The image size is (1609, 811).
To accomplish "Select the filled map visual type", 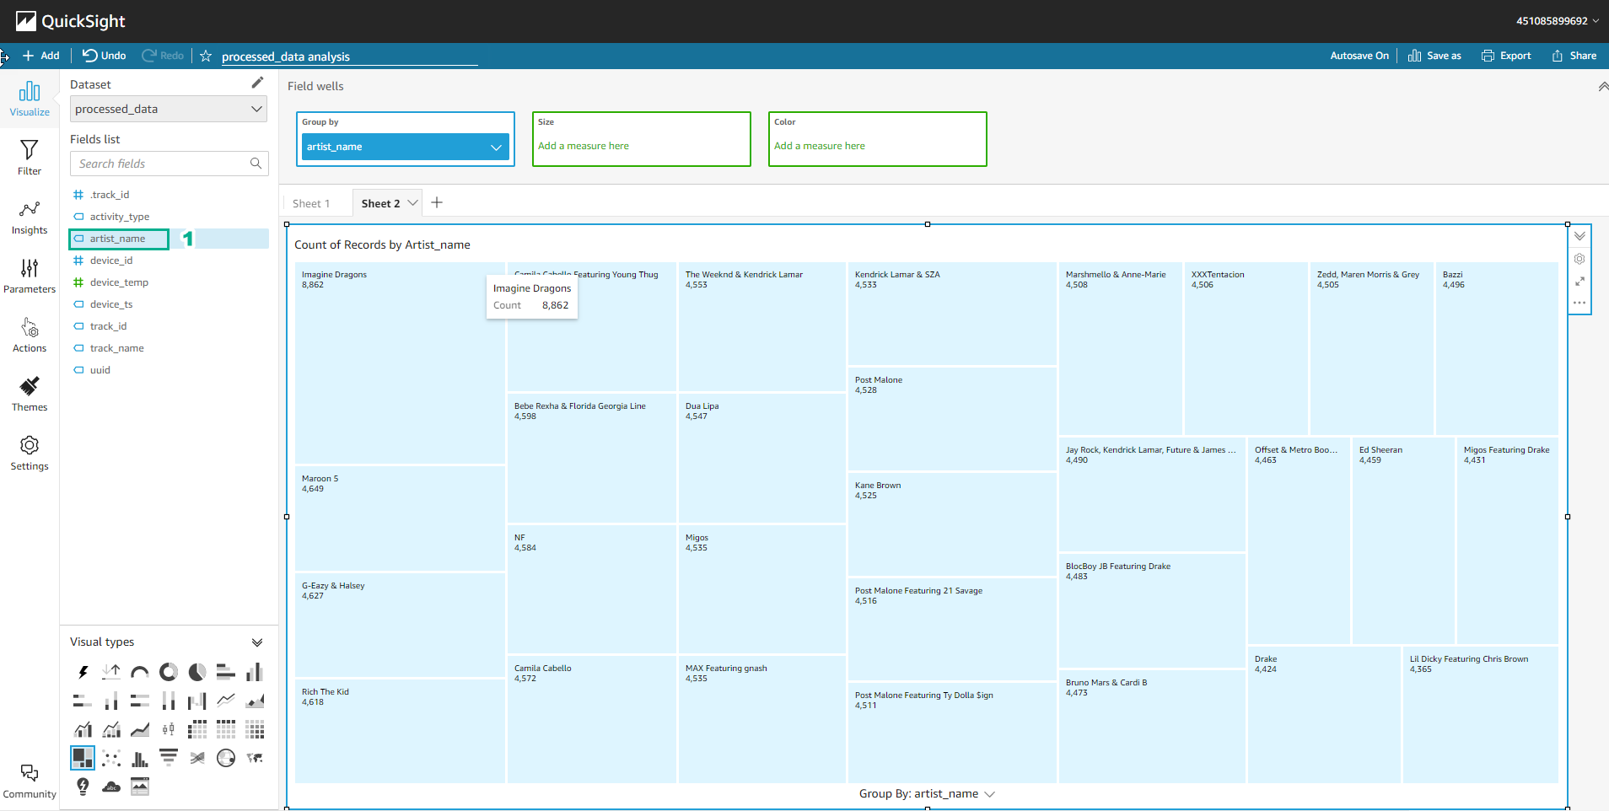I will point(255,758).
